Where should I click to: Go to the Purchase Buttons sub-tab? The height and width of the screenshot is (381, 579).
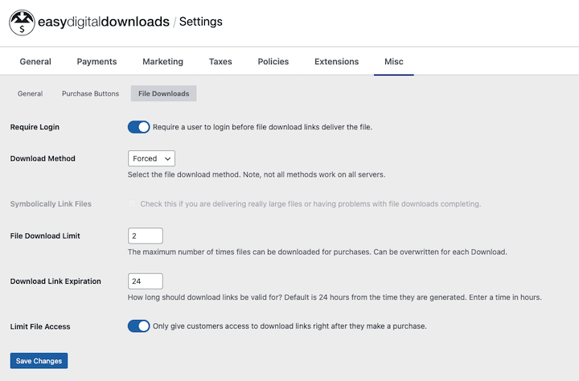coord(90,94)
